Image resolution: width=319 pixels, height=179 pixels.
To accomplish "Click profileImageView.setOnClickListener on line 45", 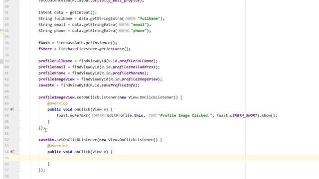I will click(78, 97).
